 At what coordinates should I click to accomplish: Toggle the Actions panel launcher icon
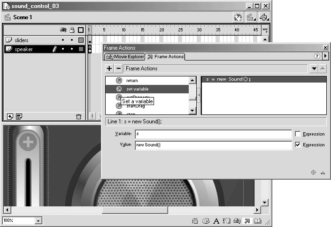[247, 221]
